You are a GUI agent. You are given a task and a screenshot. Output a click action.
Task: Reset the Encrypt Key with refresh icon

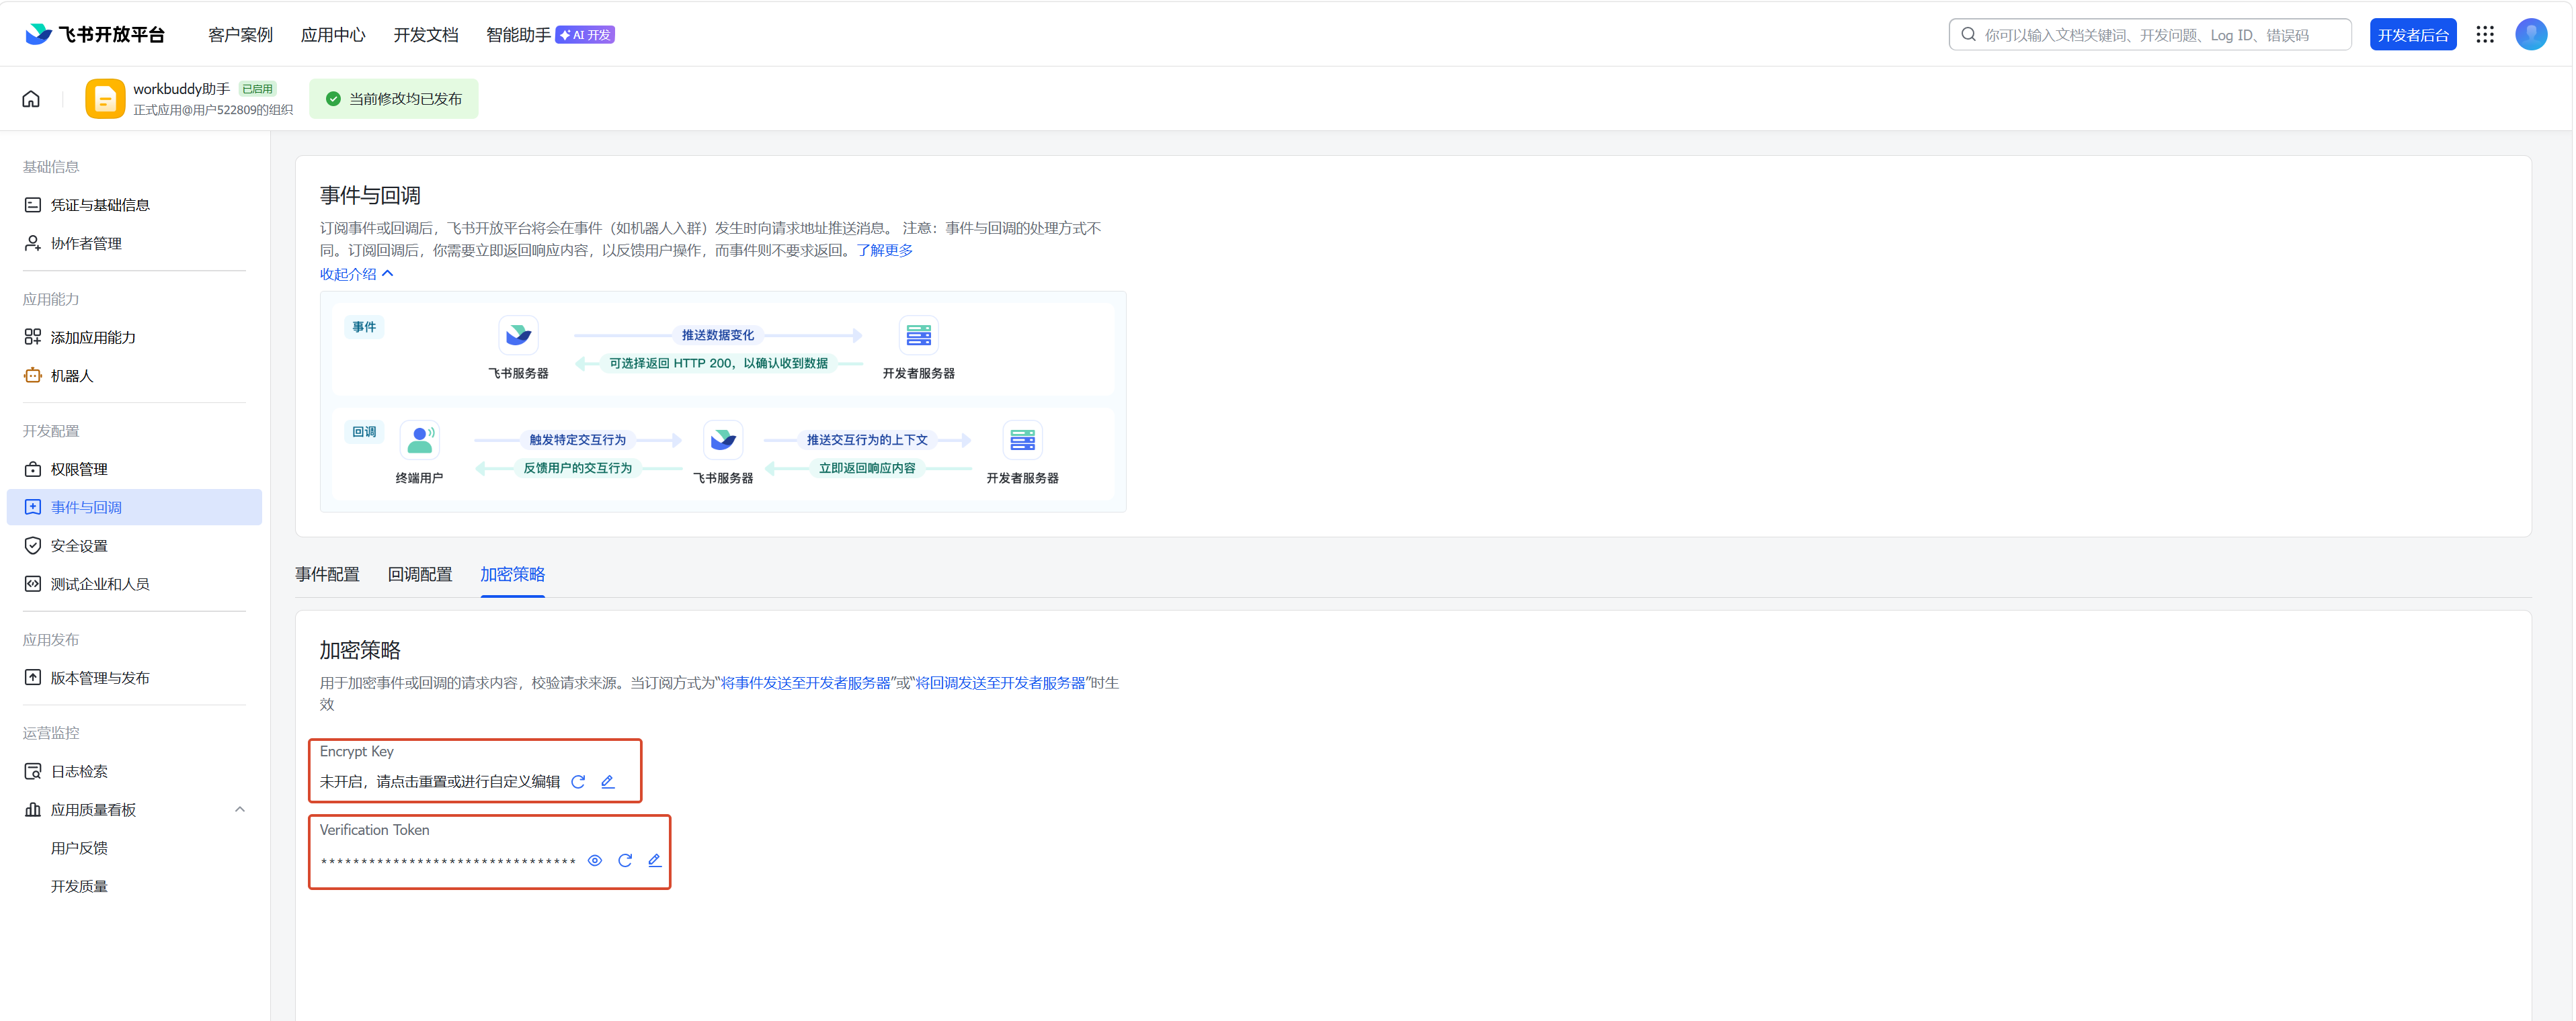pos(578,783)
